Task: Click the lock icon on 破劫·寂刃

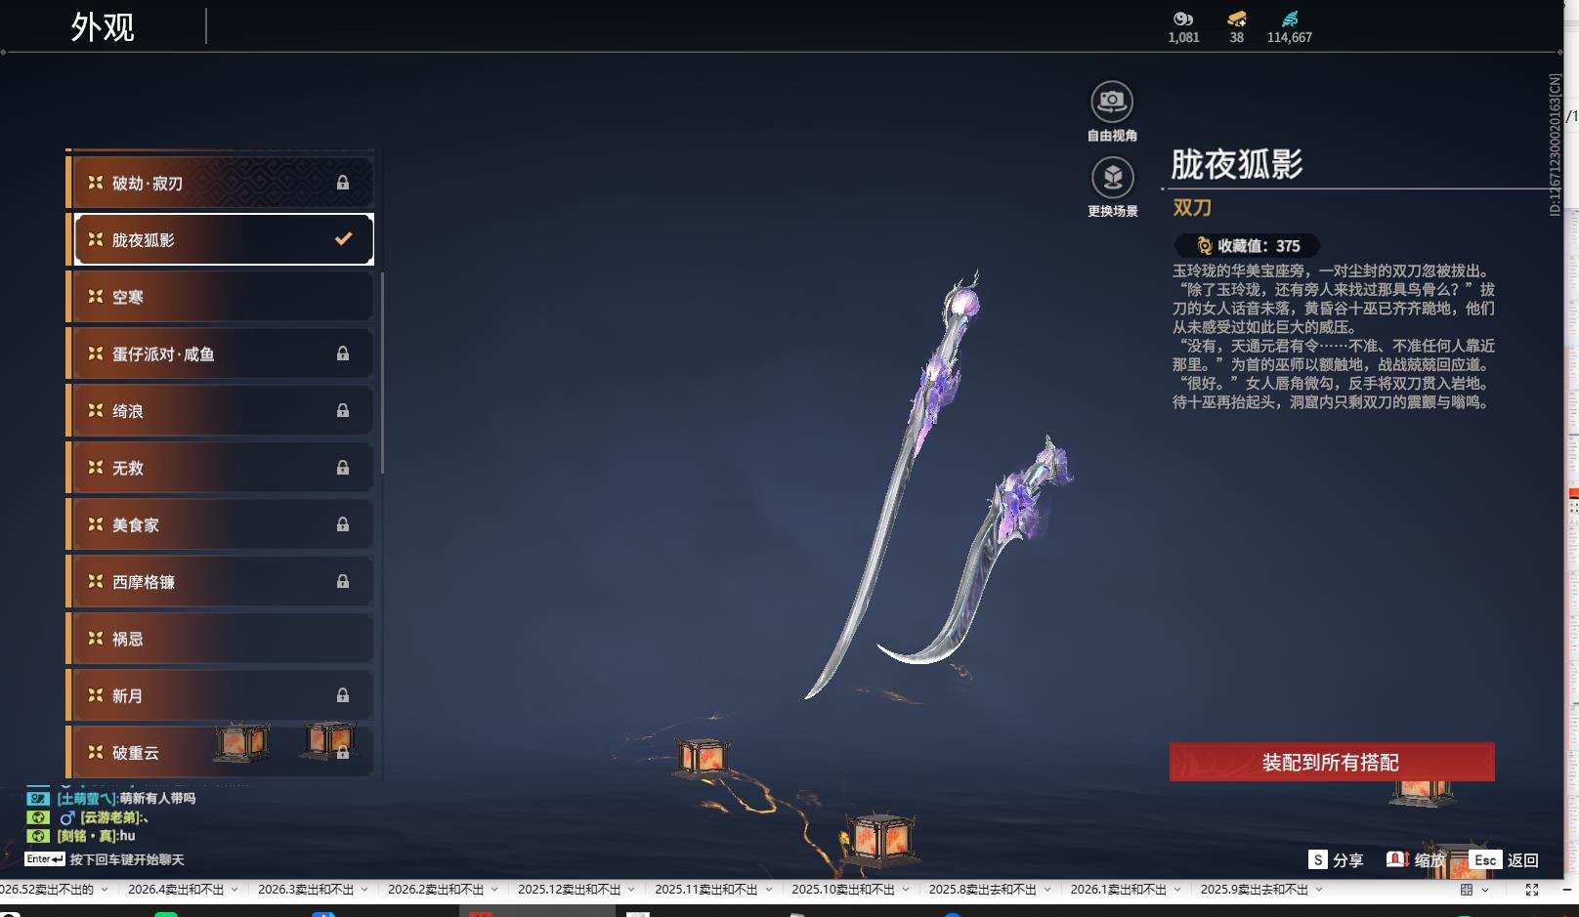Action: point(343,183)
